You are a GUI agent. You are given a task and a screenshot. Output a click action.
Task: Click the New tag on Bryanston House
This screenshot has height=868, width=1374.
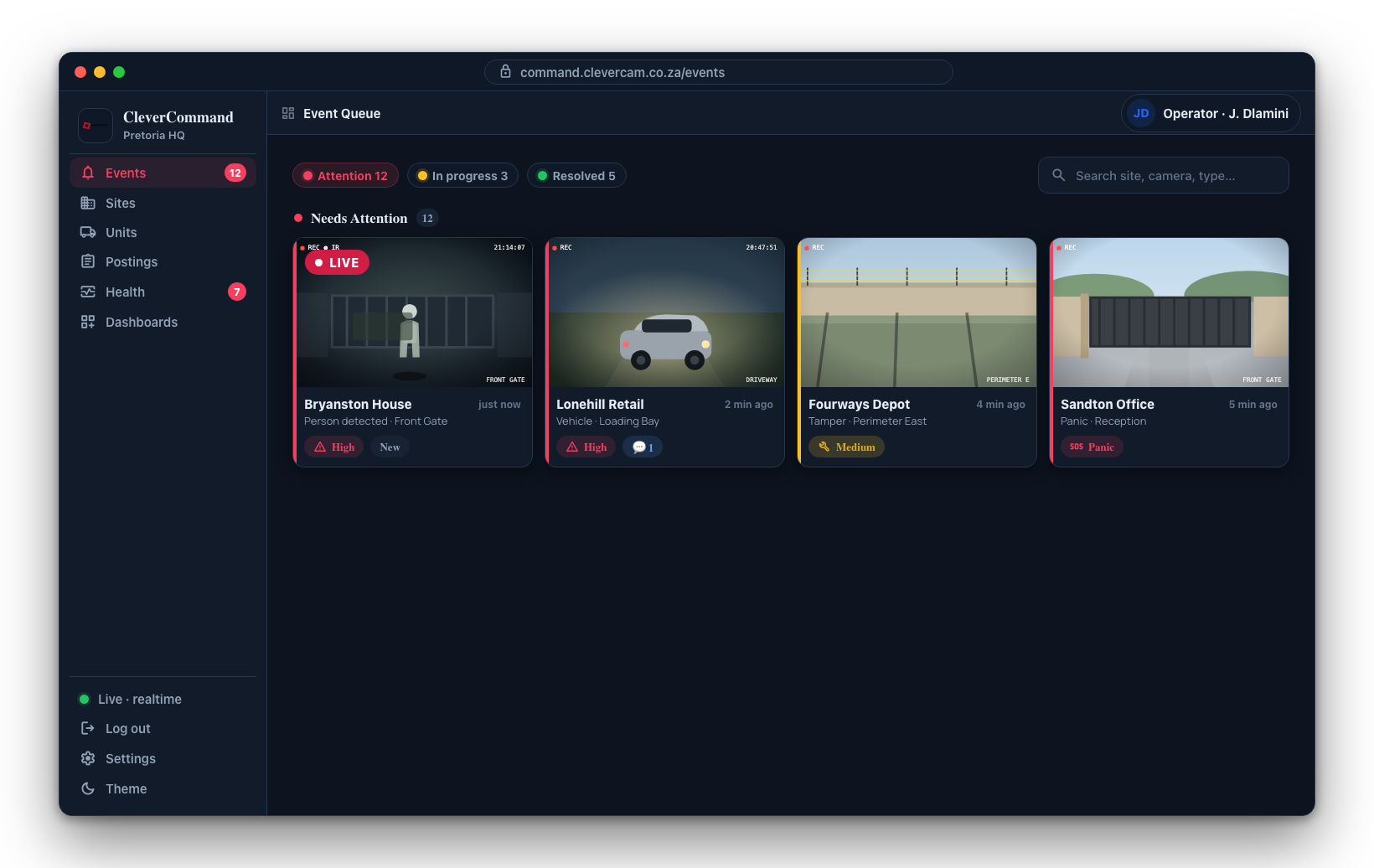pos(390,447)
